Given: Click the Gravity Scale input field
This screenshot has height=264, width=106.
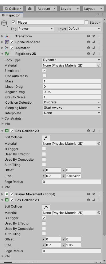Looking at the screenshot, I should [72, 97].
